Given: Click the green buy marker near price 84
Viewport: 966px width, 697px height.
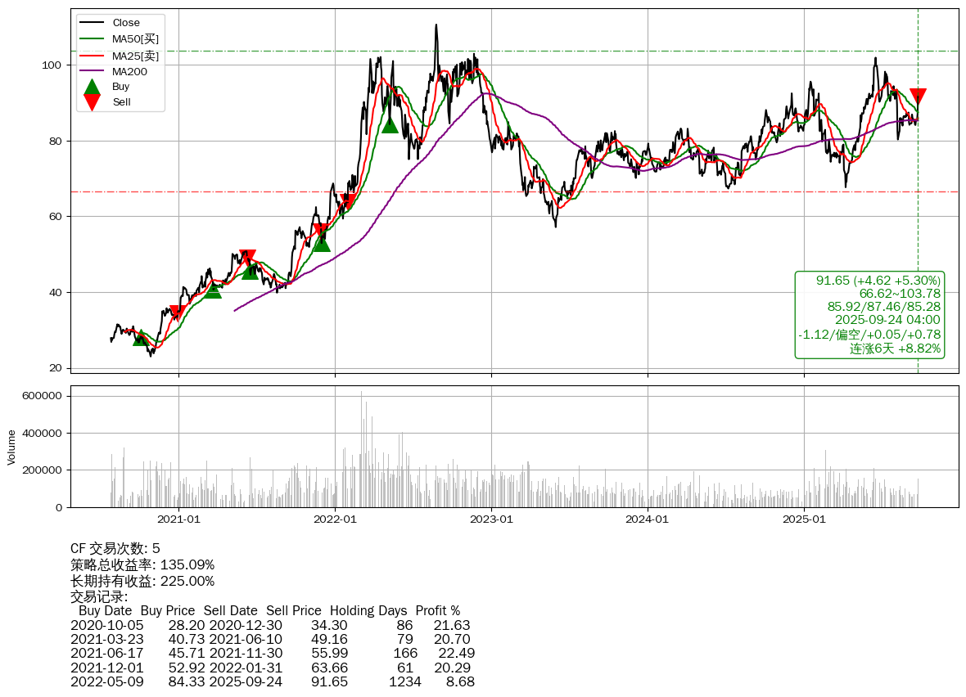Looking at the screenshot, I should click(390, 125).
